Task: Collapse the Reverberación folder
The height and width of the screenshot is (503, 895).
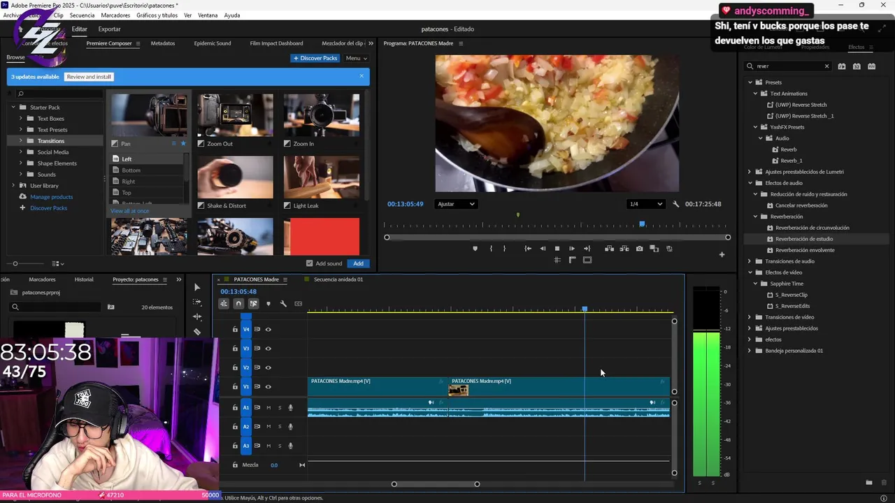Action: [x=756, y=217]
